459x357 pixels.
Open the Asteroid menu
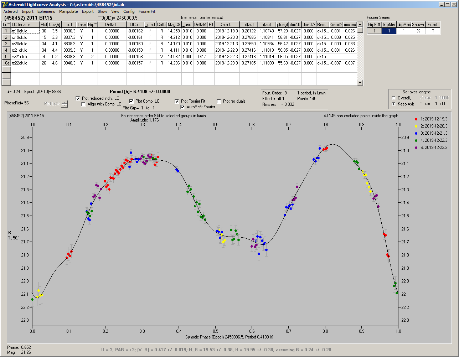[10, 11]
